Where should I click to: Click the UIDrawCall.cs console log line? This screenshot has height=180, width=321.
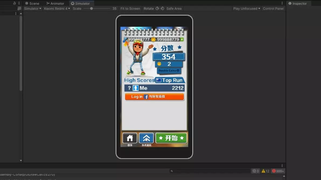[27, 174]
